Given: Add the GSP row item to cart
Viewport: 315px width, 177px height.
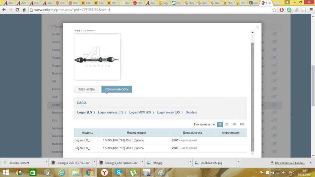Looking at the screenshot, I should tap(274, 97).
